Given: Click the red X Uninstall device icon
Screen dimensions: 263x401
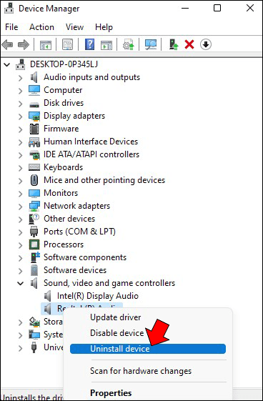Looking at the screenshot, I should click(189, 45).
